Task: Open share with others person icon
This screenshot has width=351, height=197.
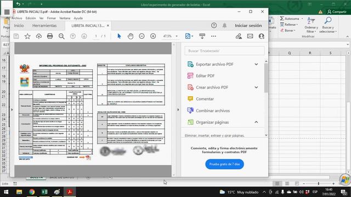Action: [261, 36]
